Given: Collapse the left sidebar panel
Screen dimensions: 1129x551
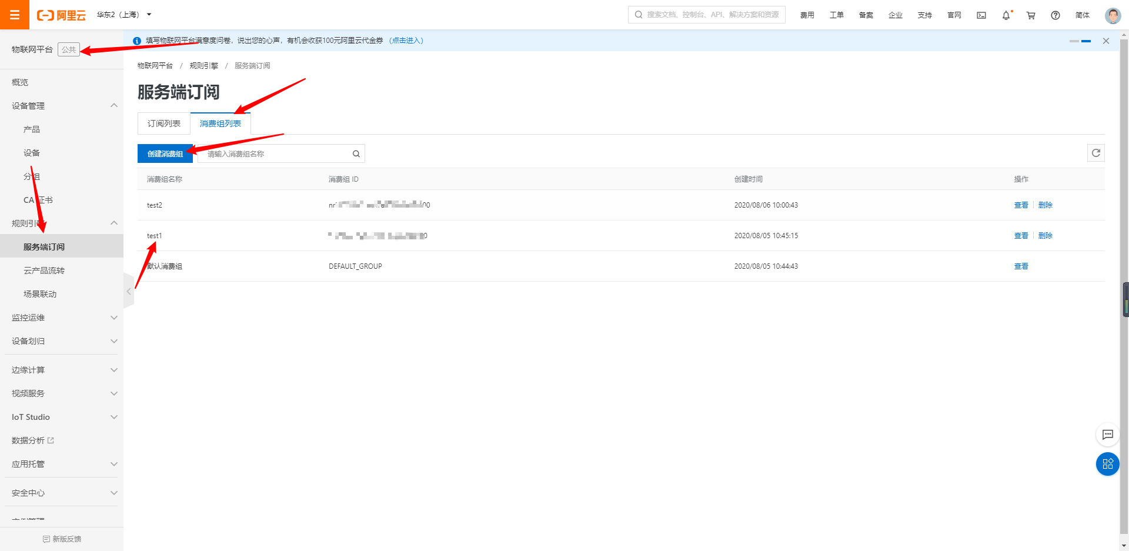Looking at the screenshot, I should click(x=129, y=291).
